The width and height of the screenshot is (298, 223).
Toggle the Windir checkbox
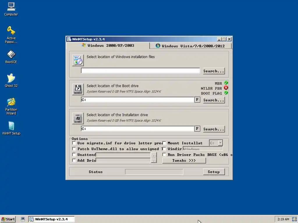coord(164,149)
